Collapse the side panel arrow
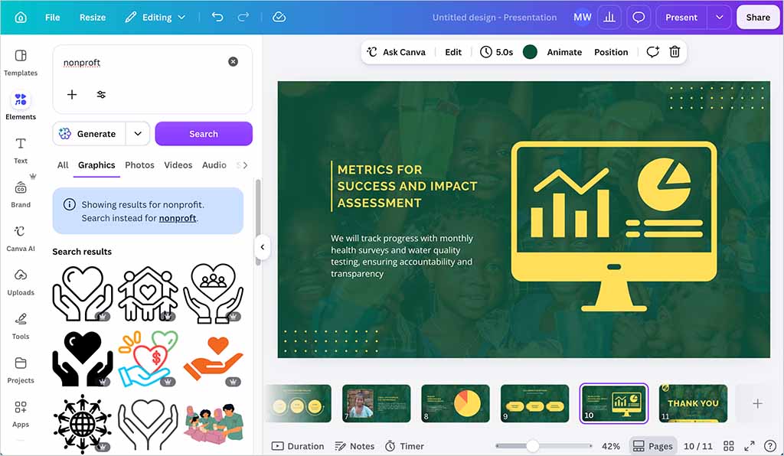 (262, 246)
